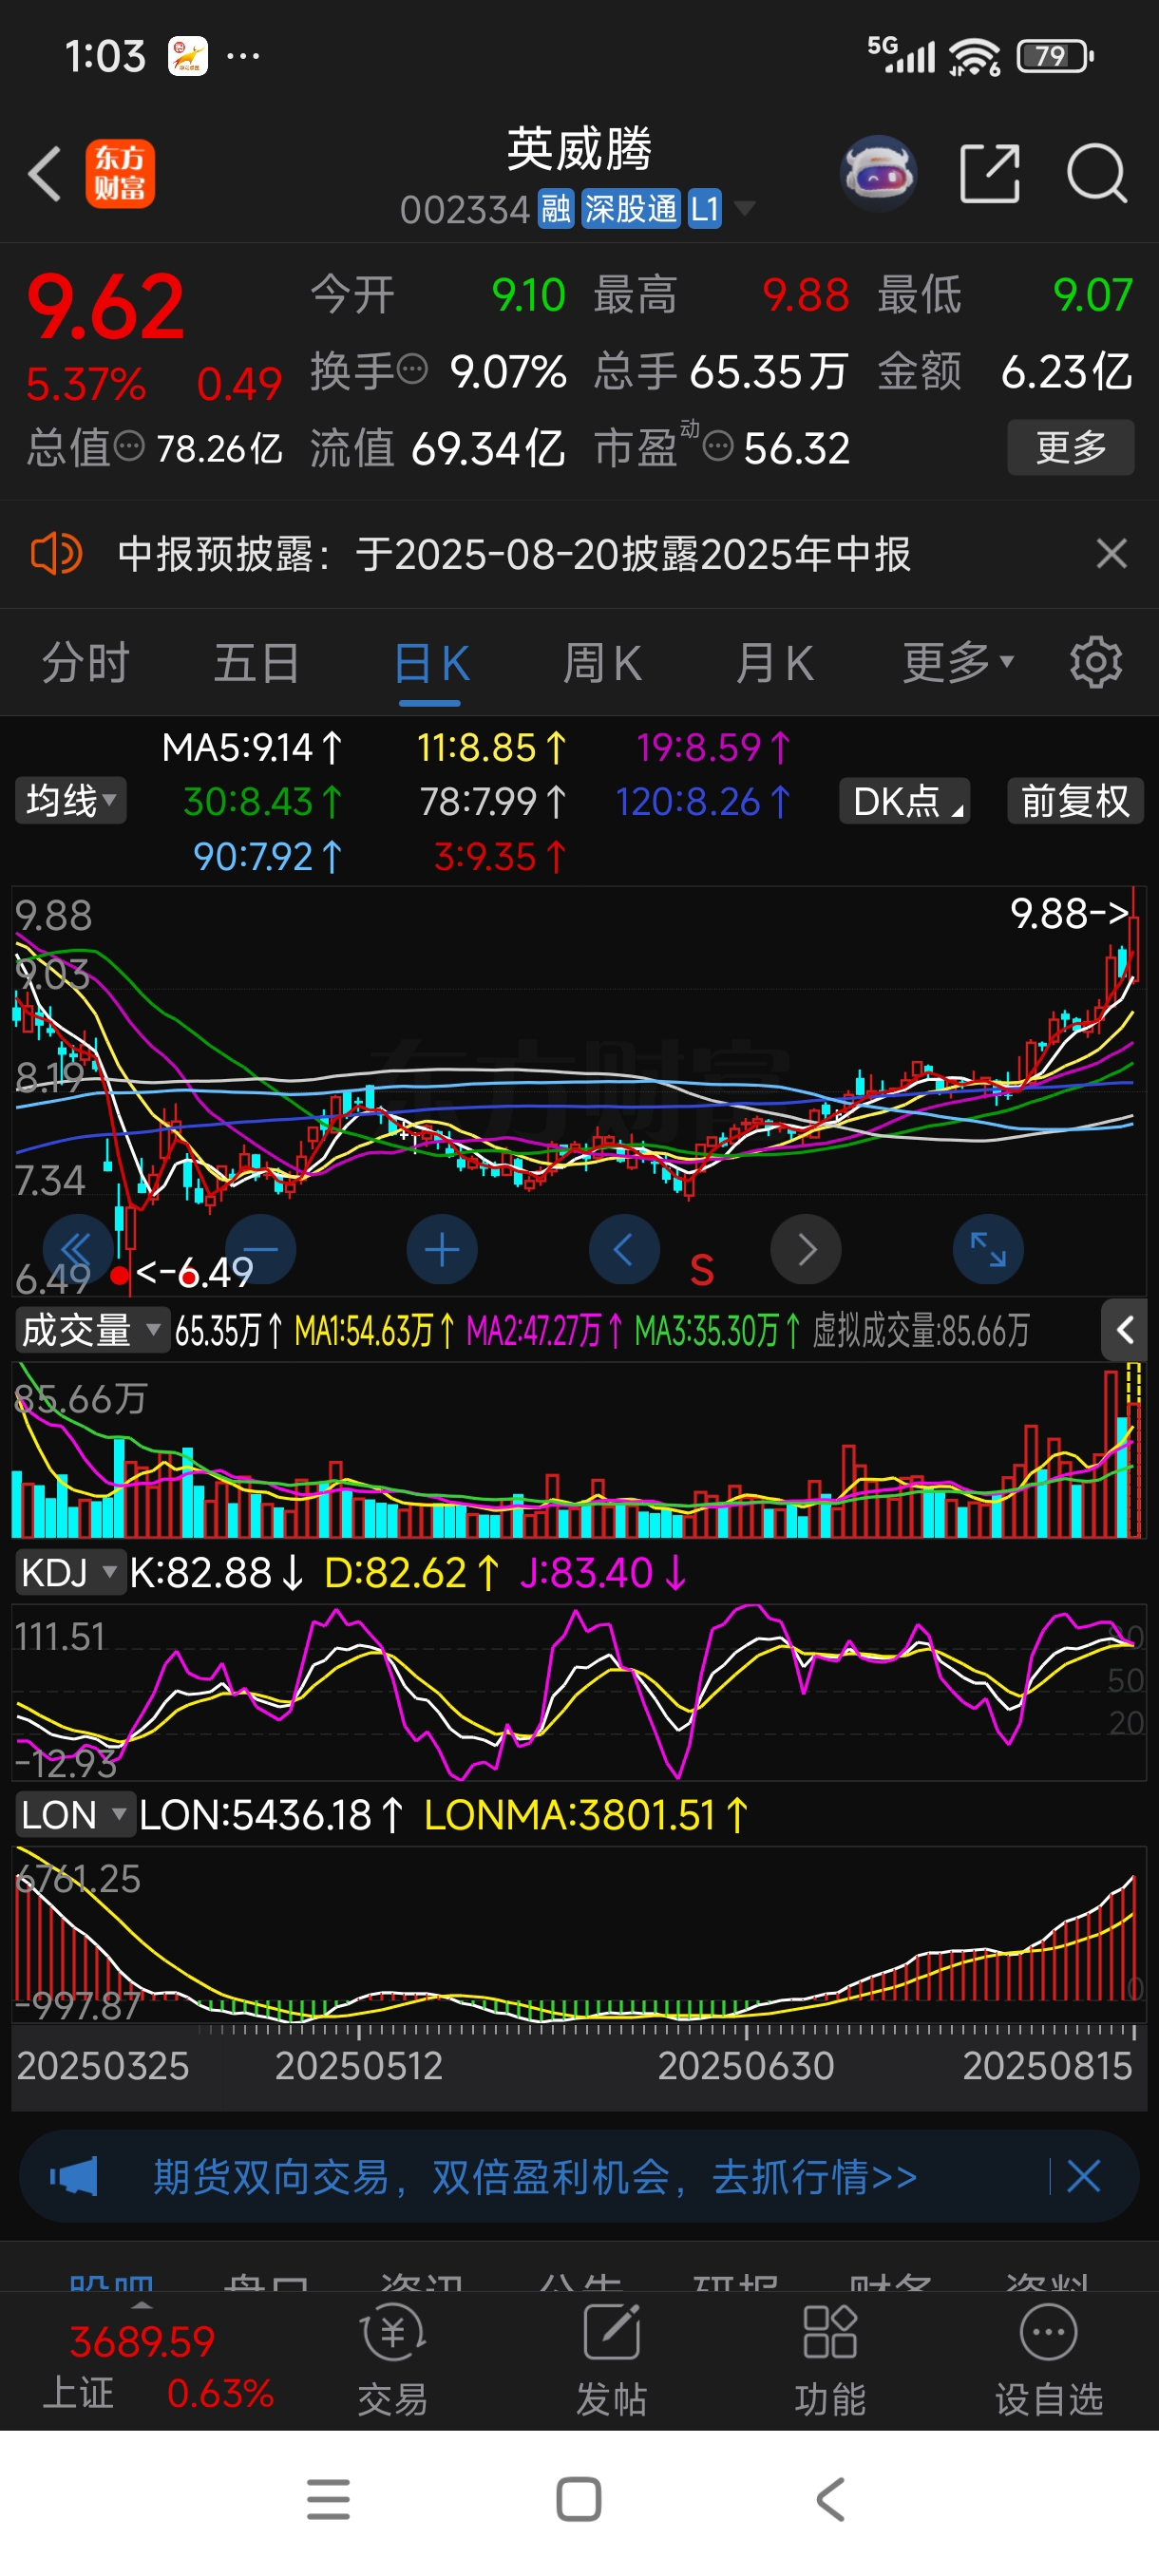The image size is (1159, 2576).
Task: Open the 成交量 indicator dropdown
Action: (91, 1330)
